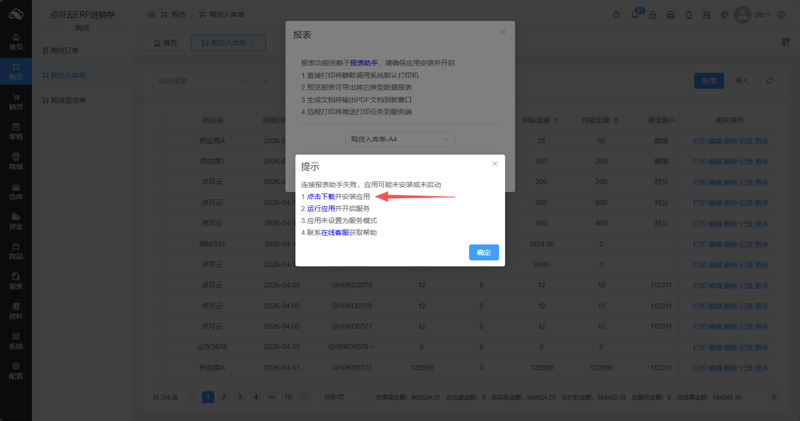Open 资金 module in the sidebar

click(x=16, y=221)
